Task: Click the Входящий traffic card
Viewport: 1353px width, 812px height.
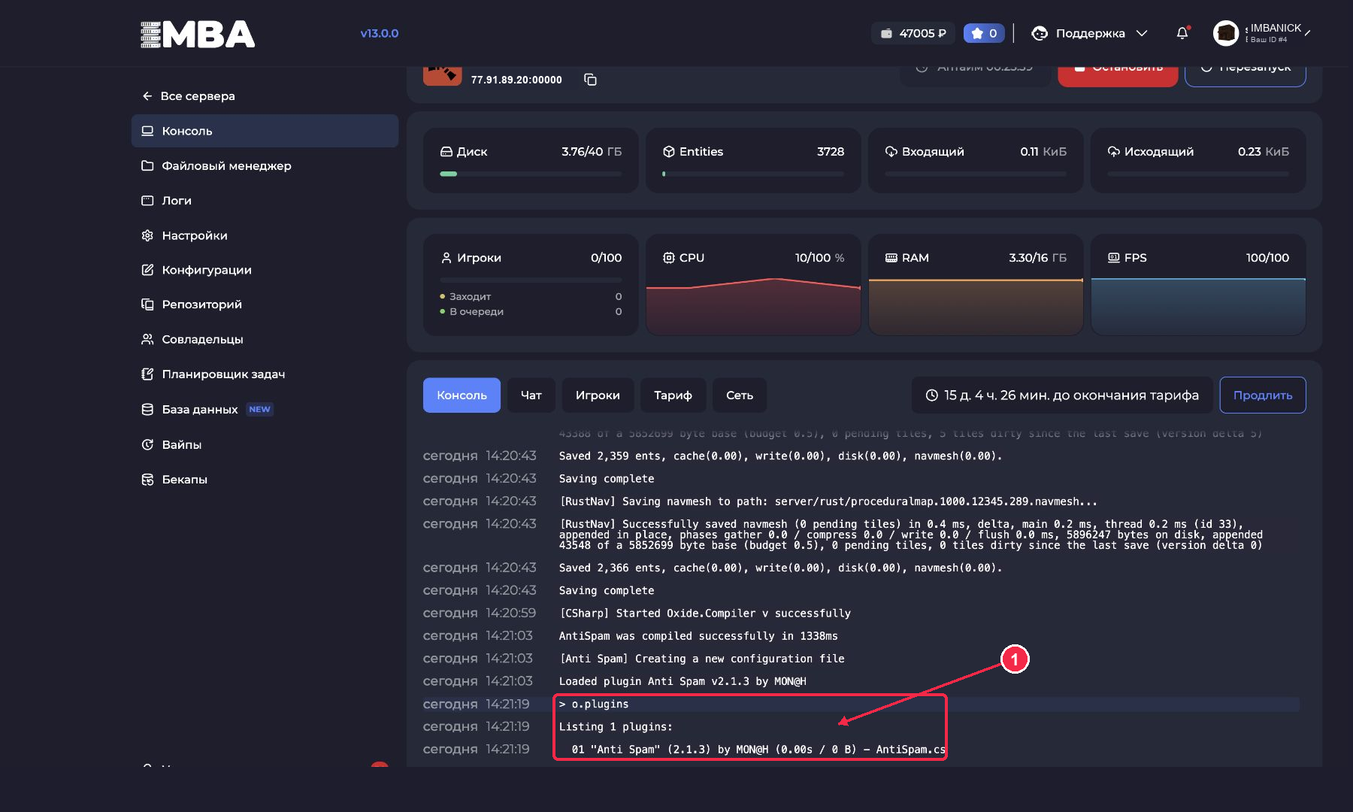Action: pyautogui.click(x=976, y=160)
